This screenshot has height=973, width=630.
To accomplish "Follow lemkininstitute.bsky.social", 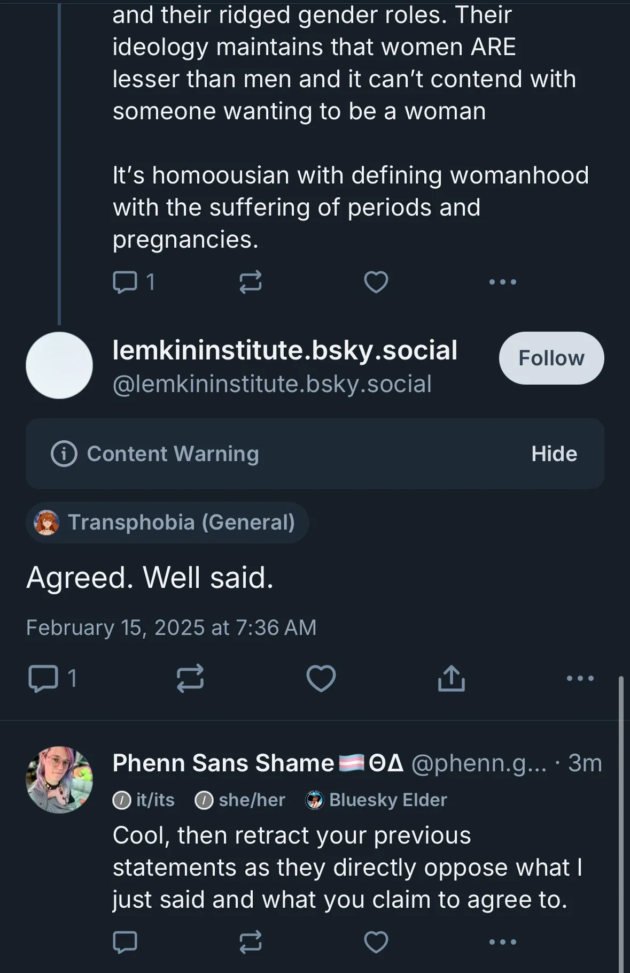I will [x=551, y=358].
